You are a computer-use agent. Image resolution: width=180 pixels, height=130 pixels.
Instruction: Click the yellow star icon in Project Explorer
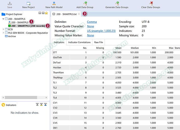click(x=46, y=13)
